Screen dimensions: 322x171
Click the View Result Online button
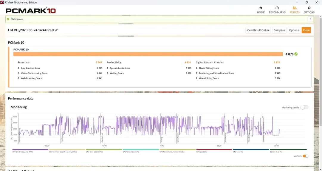click(258, 30)
